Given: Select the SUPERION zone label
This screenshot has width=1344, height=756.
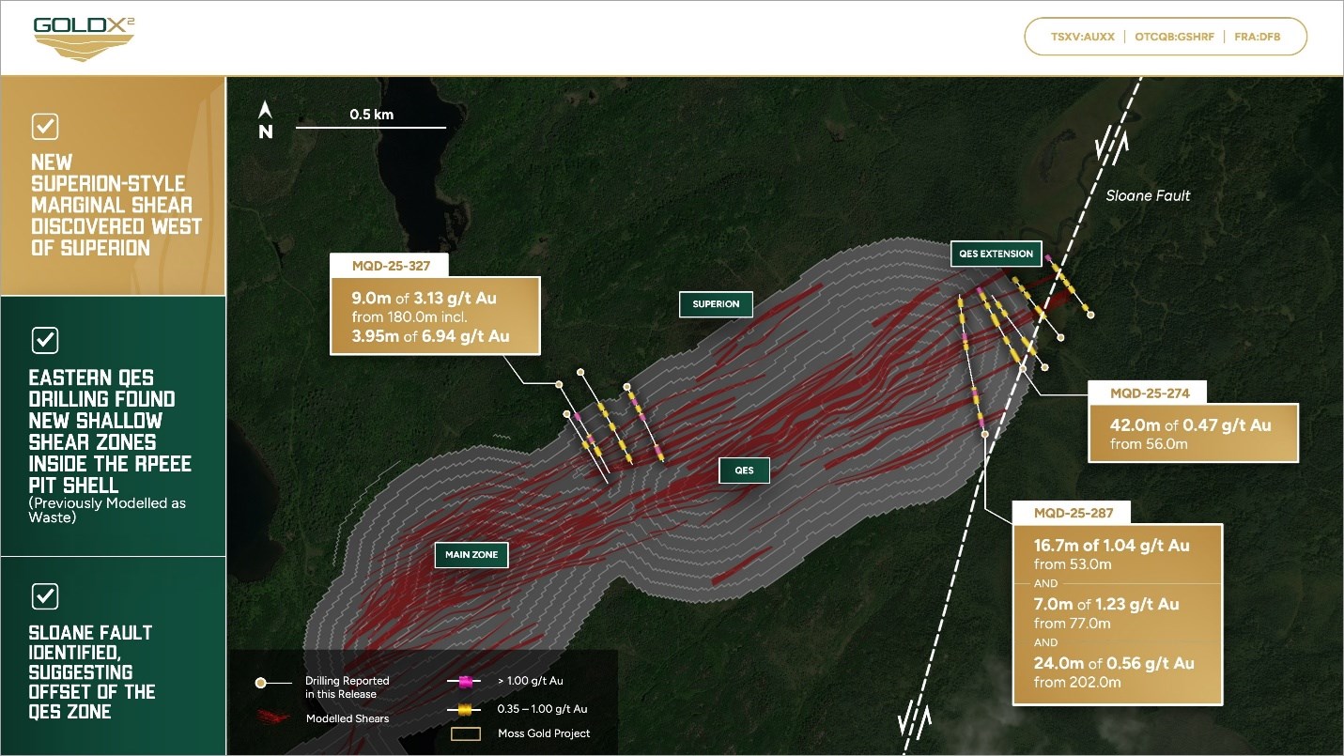Looking at the screenshot, I should point(716,304).
